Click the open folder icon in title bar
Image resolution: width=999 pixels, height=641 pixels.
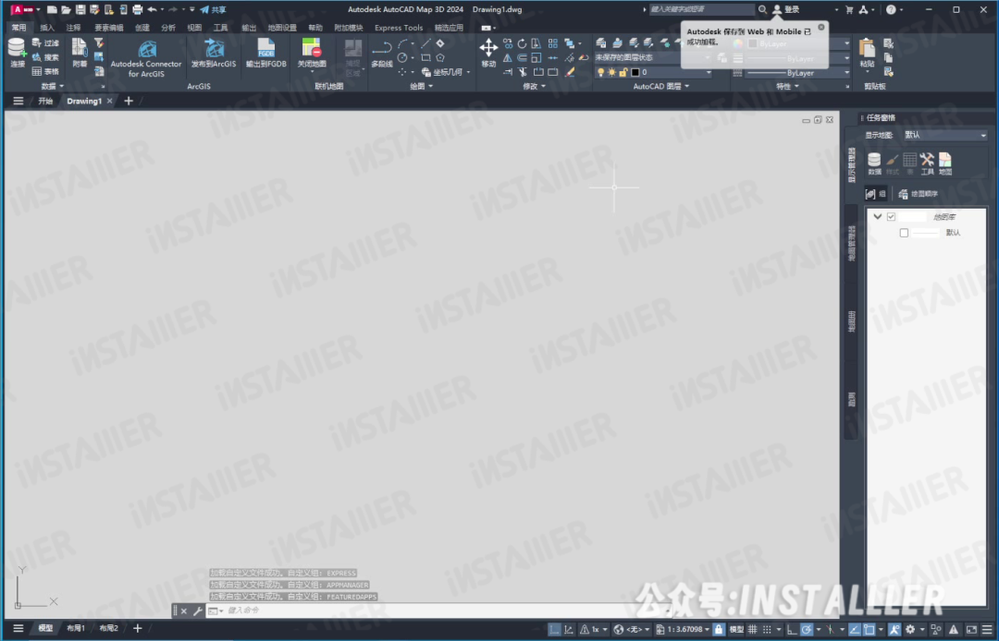66,9
